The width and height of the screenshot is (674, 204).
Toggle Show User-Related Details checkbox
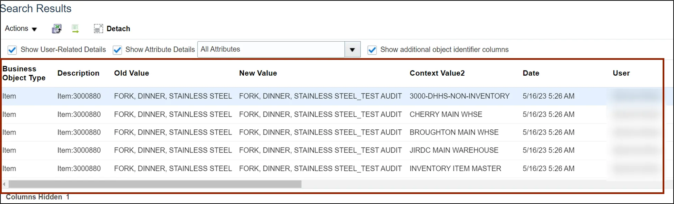[12, 50]
